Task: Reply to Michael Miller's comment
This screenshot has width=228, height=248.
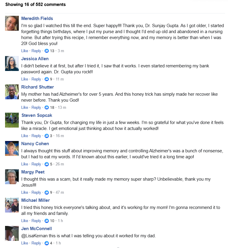Action: [36, 221]
